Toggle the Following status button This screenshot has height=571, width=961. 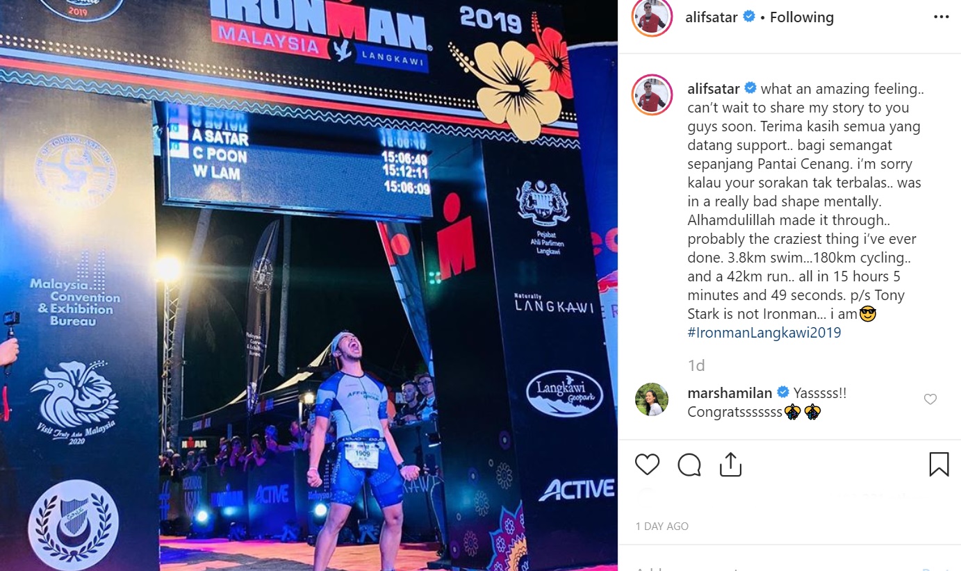801,17
